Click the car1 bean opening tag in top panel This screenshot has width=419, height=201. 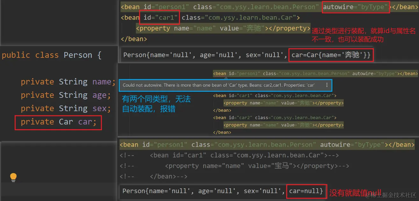coord(210,17)
